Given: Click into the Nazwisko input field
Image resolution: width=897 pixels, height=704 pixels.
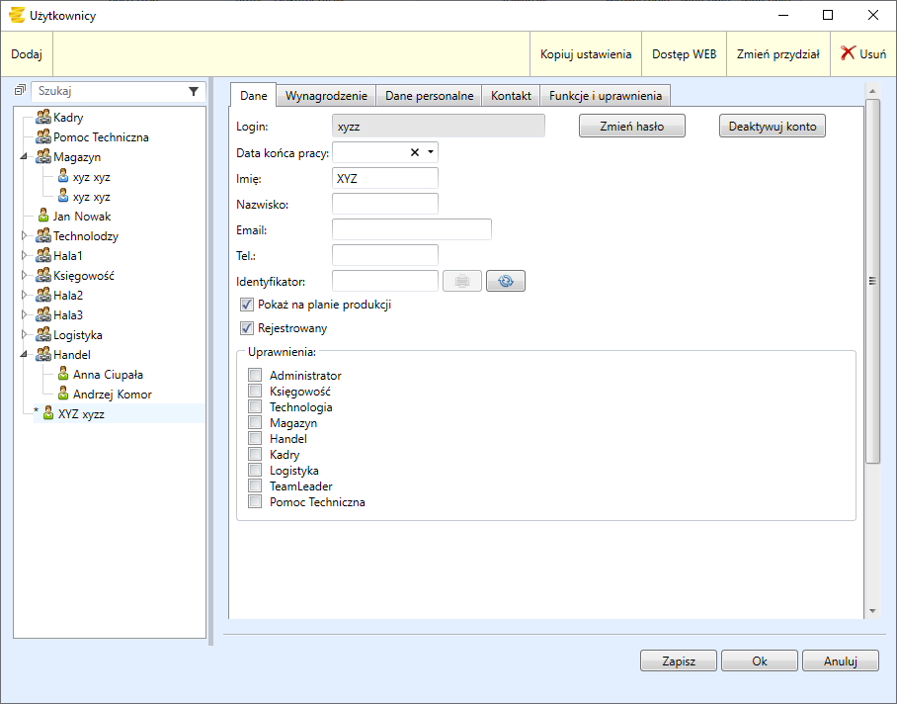Looking at the screenshot, I should point(385,204).
